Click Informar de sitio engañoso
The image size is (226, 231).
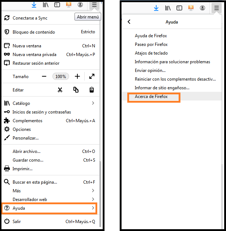162,88
